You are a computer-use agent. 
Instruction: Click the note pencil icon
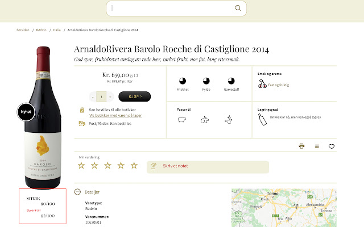[154, 166]
